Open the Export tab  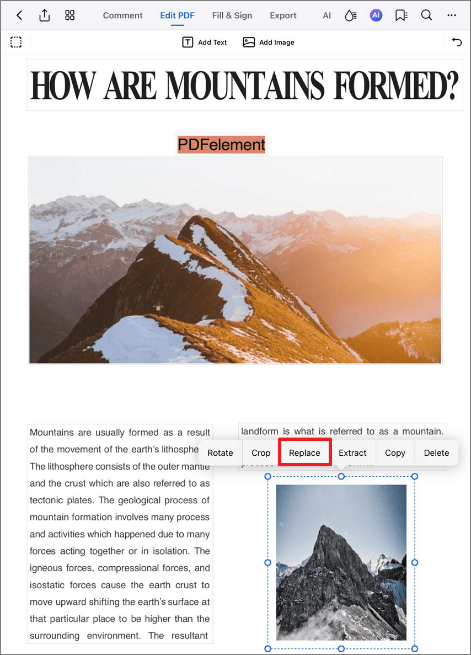click(x=283, y=15)
